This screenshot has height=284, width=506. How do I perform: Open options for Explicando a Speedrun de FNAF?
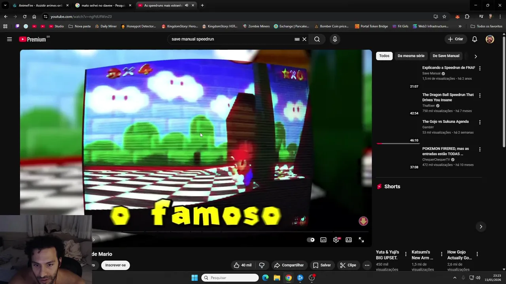click(x=480, y=68)
